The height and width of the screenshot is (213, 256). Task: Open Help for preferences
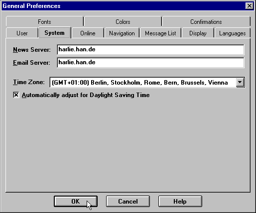coord(180,202)
